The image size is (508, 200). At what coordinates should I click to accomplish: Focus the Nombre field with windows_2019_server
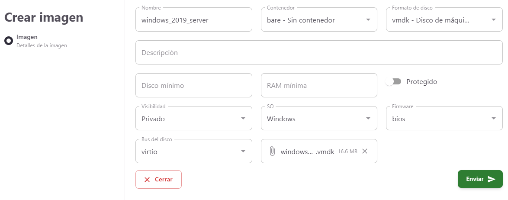tap(194, 19)
